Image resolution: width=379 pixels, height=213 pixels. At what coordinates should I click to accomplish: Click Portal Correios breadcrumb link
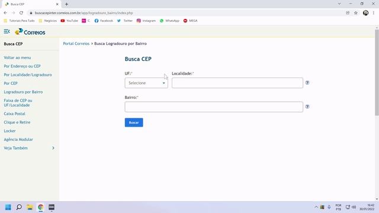pos(76,43)
